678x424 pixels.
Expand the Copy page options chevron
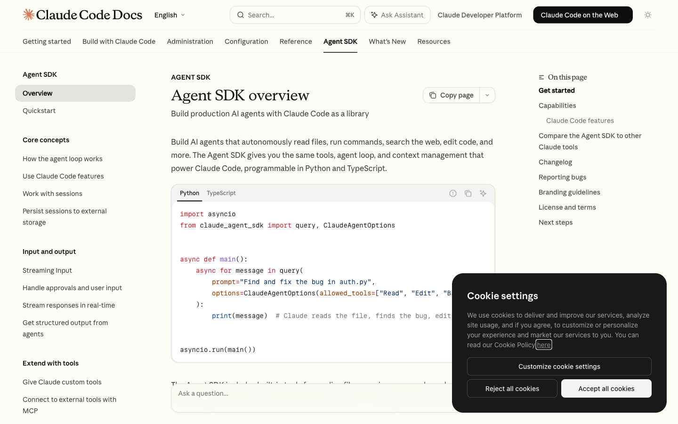[x=487, y=95]
